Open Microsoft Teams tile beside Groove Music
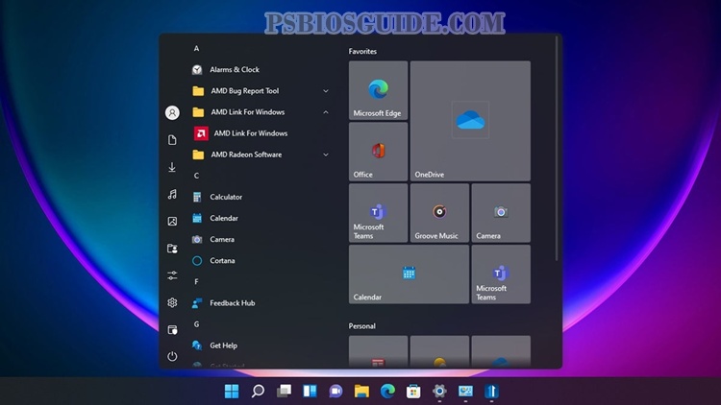This screenshot has height=405, width=721. (x=378, y=213)
